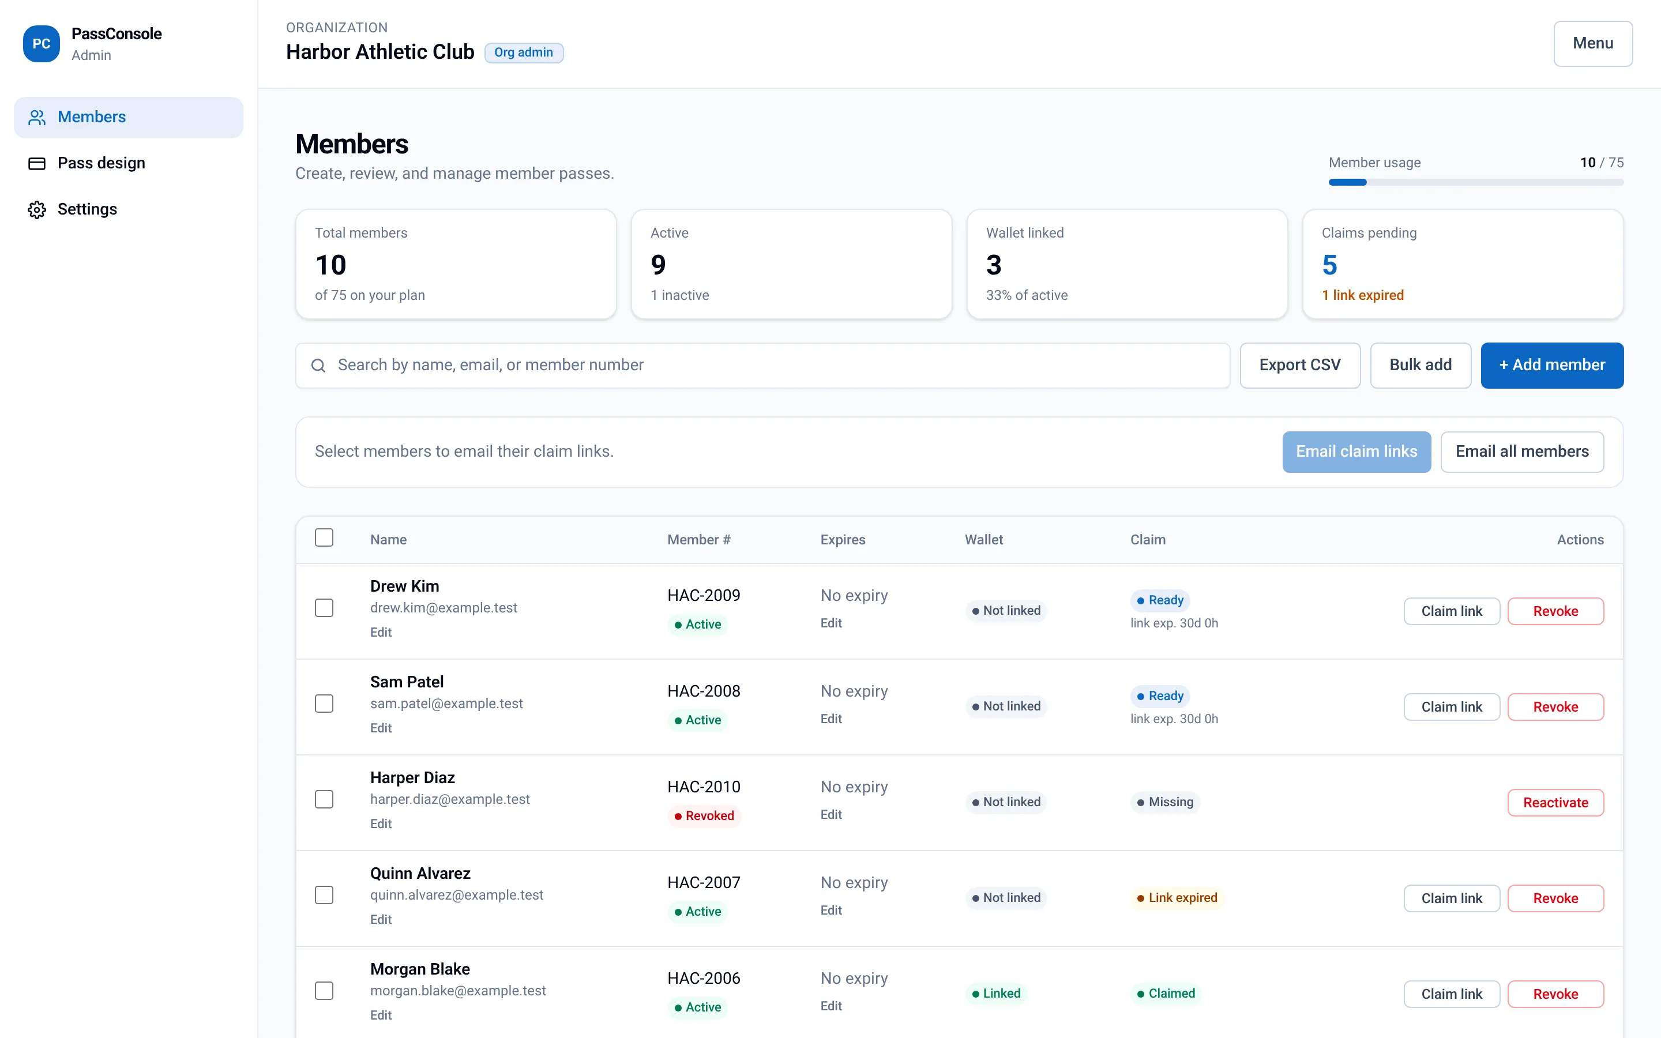1661x1038 pixels.
Task: Click the Email all members button
Action: click(1521, 452)
